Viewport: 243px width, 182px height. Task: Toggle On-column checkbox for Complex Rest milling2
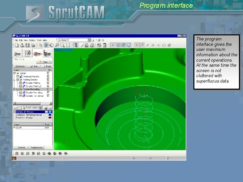pos(48,96)
